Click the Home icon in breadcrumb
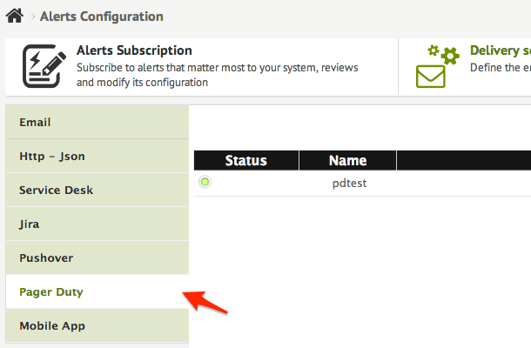Screen dimensions: 531x348 pos(14,16)
